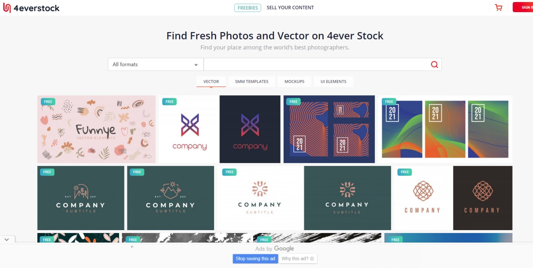This screenshot has width=533, height=268.
Task: Click the info icon next to Why this ad
Action: tap(312, 259)
